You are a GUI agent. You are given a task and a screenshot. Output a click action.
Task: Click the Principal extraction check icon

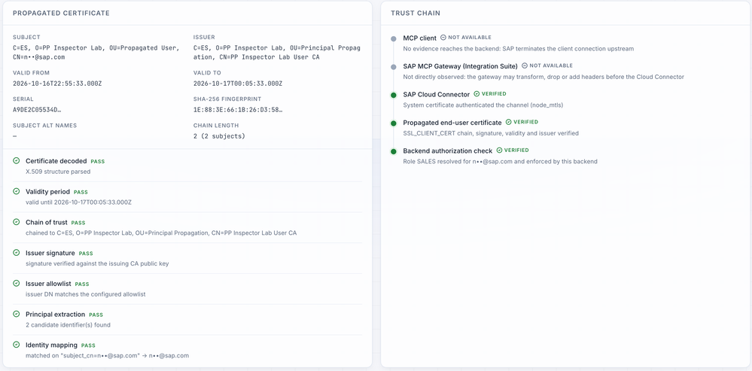pyautogui.click(x=17, y=314)
